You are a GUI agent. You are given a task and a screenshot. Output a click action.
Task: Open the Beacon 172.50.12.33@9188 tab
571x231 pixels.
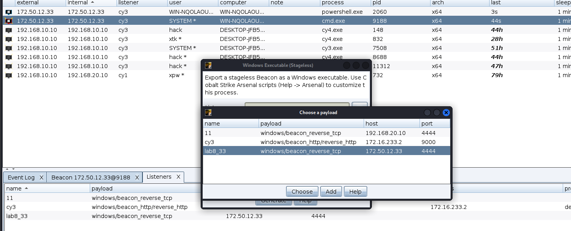91,177
